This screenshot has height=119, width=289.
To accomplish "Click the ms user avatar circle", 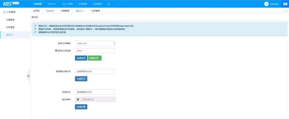I will (x=266, y=4).
